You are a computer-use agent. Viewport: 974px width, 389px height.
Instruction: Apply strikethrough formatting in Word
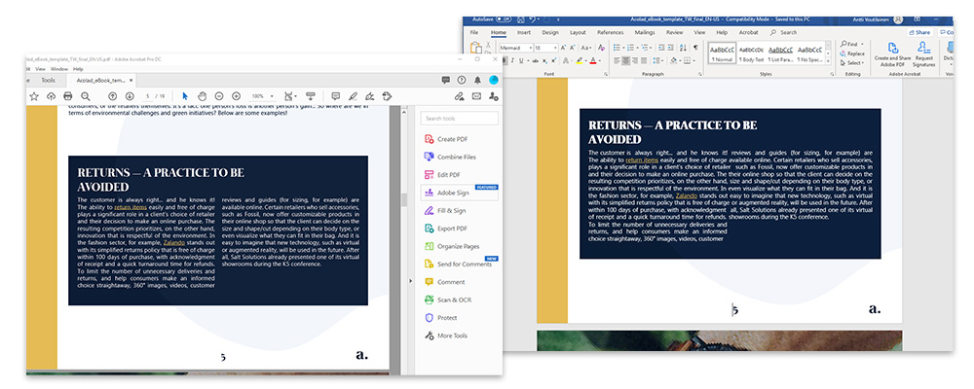pyautogui.click(x=535, y=61)
